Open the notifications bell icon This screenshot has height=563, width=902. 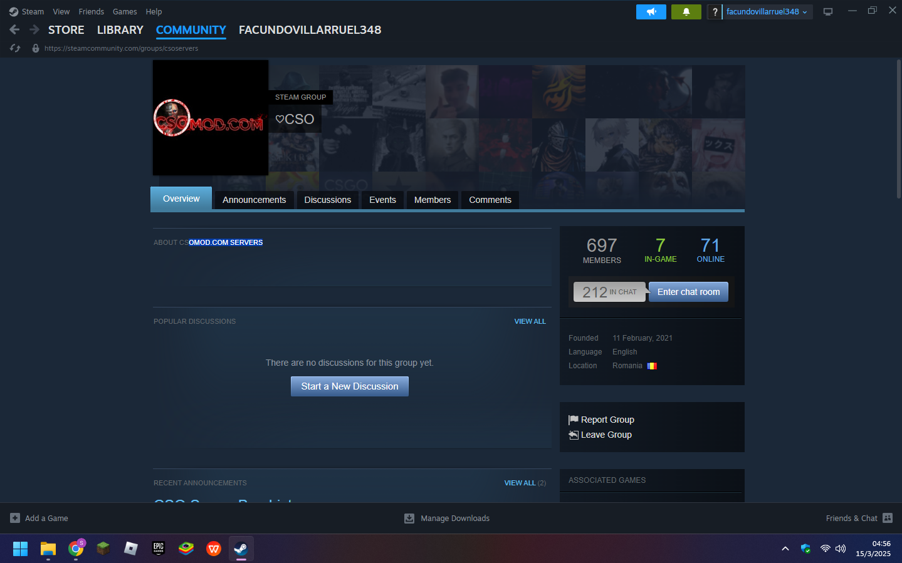[x=686, y=12]
